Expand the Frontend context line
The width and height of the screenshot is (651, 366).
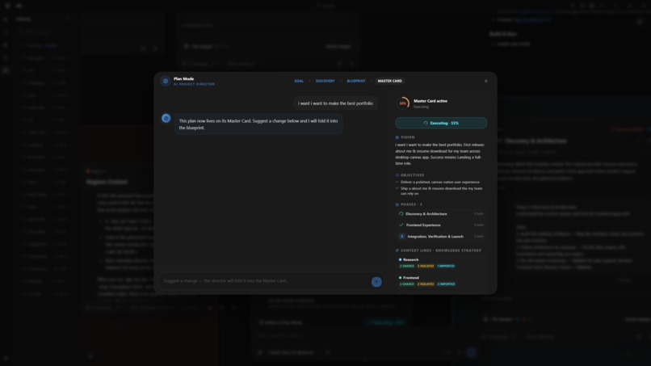(441, 281)
